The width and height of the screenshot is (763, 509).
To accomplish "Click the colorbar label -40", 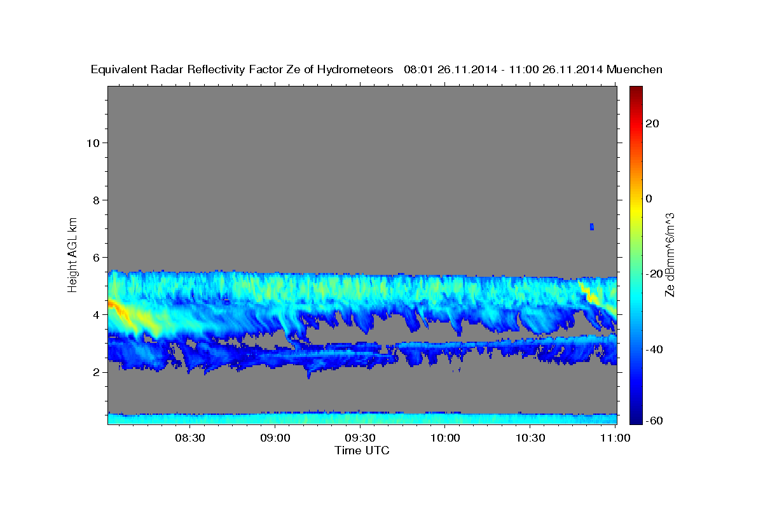I will click(x=655, y=349).
